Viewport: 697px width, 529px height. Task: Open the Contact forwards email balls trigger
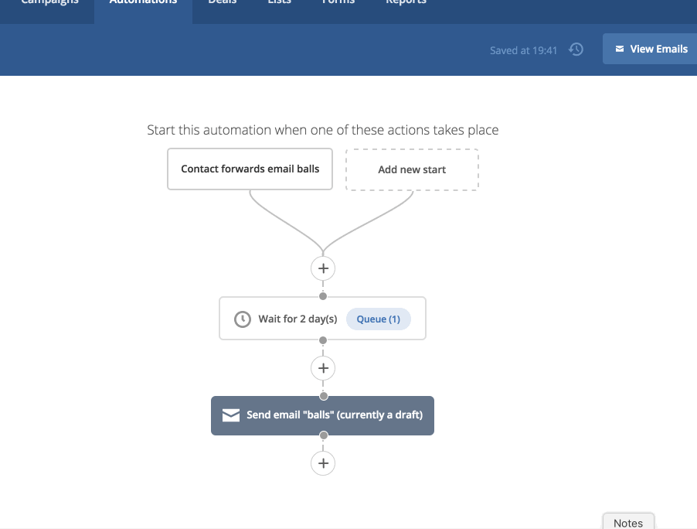click(x=250, y=169)
